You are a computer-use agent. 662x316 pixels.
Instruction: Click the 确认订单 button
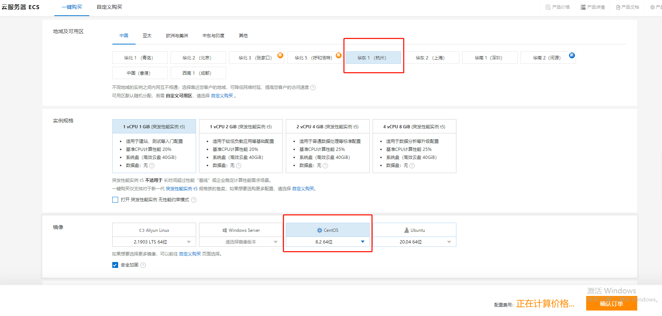point(612,304)
